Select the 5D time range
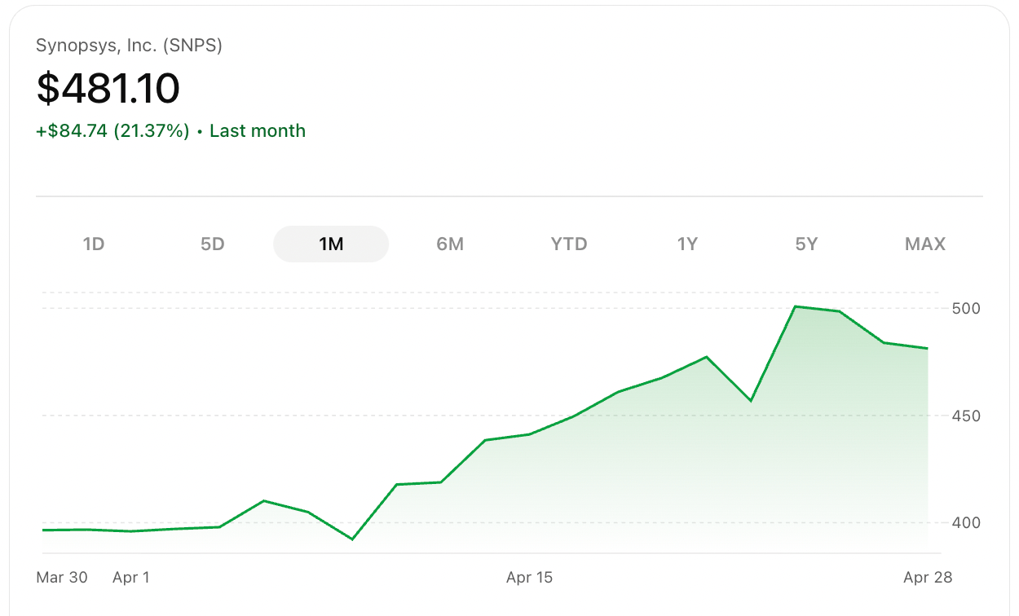Screen dimensions: 1019x616 [213, 244]
